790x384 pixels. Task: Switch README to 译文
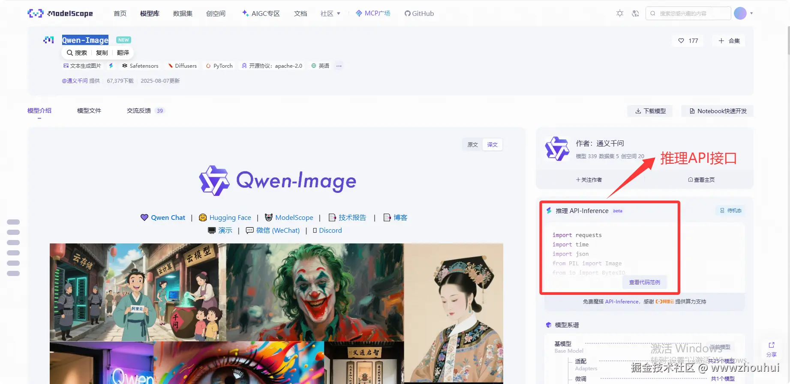pos(493,144)
